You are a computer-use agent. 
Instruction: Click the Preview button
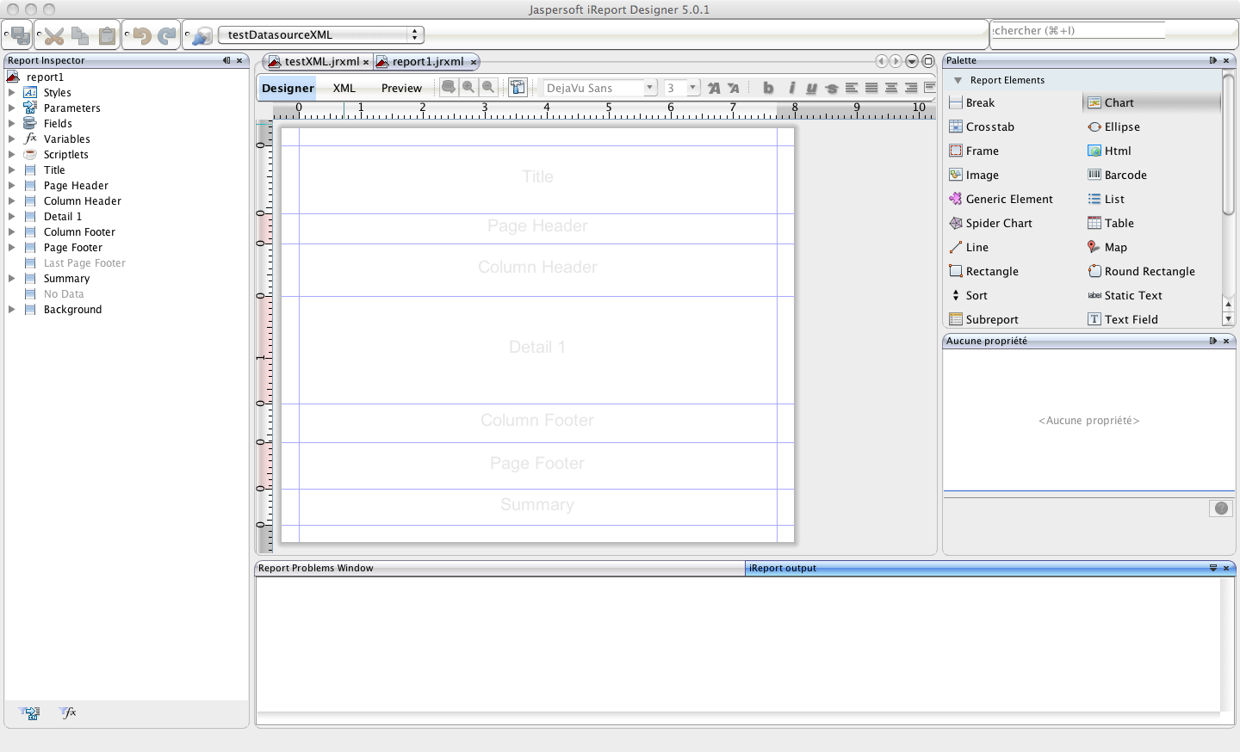(x=401, y=88)
